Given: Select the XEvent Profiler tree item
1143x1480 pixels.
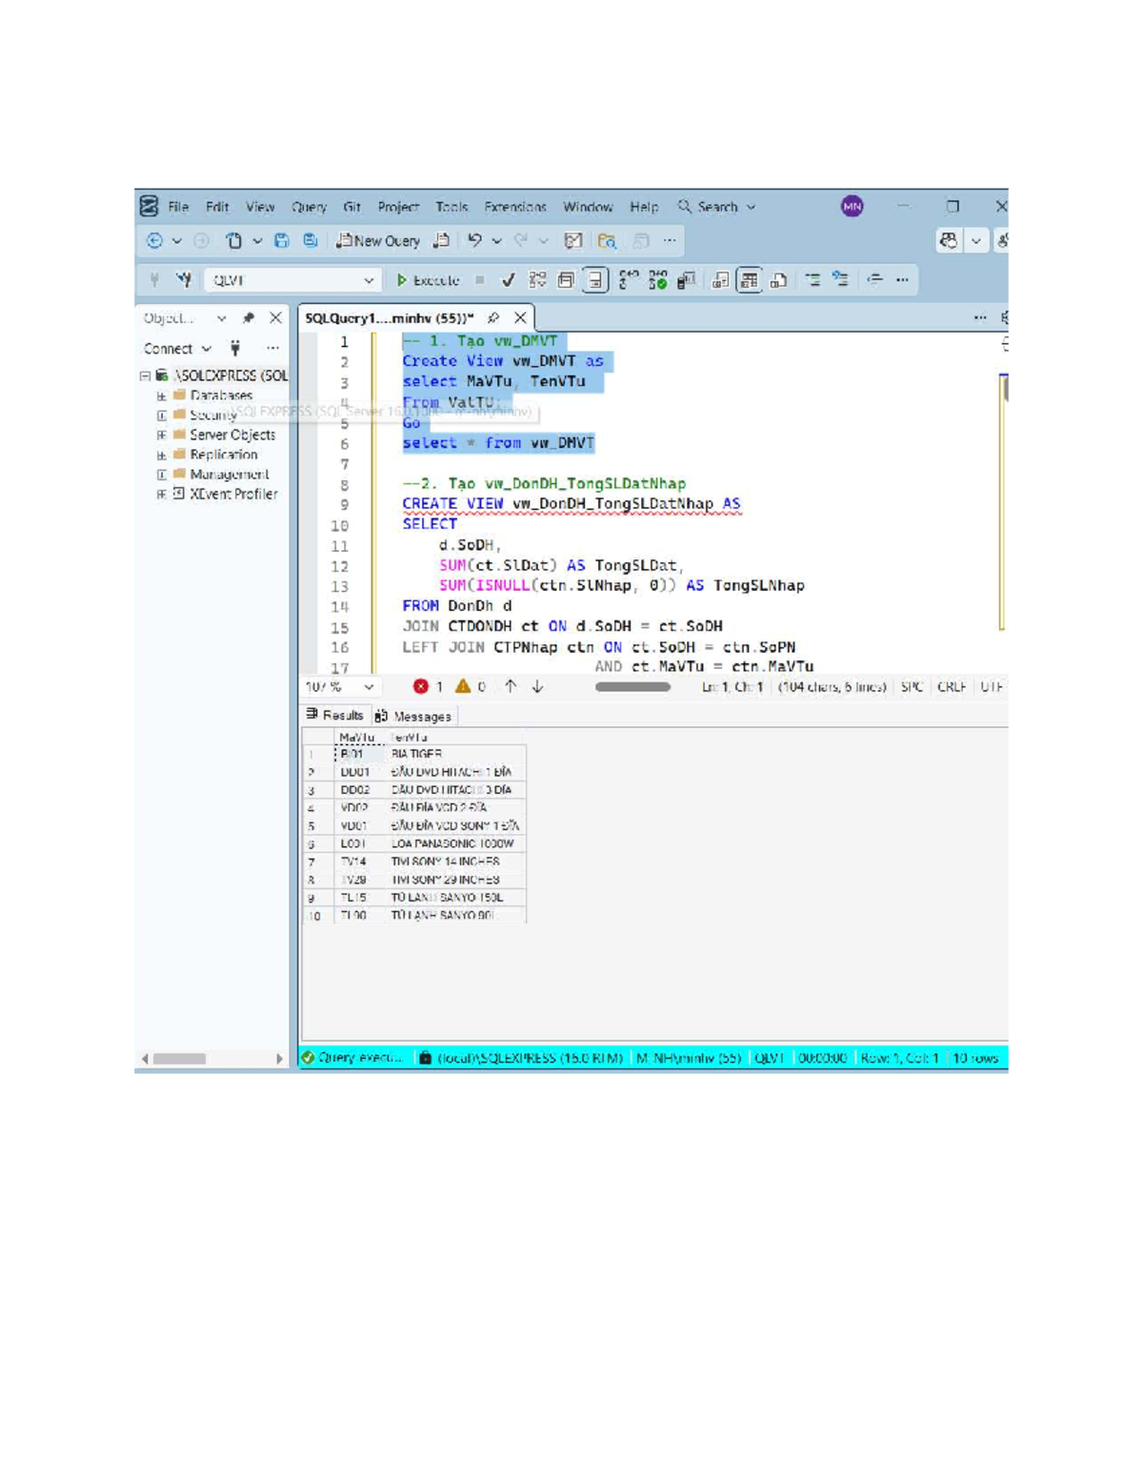Looking at the screenshot, I should 233,494.
